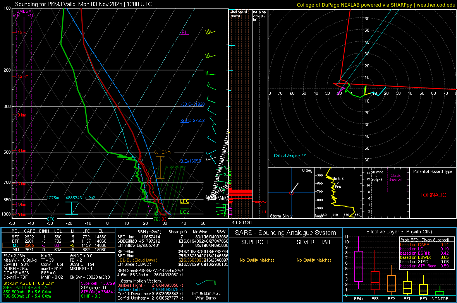The image size is (457, 303).
Task: Click the 0 C=16053' freezing level label
Action: click(191, 161)
